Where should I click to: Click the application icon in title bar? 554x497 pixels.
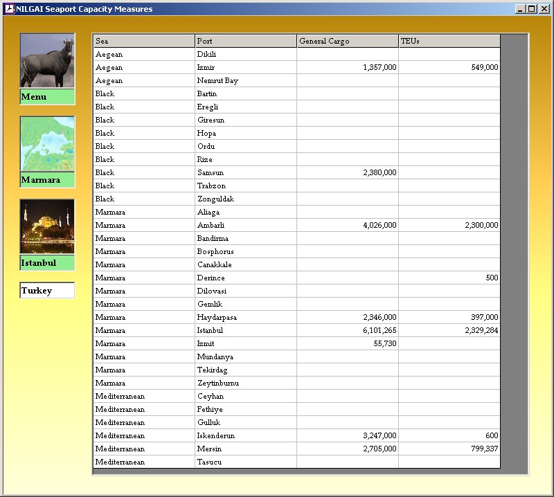(9, 9)
